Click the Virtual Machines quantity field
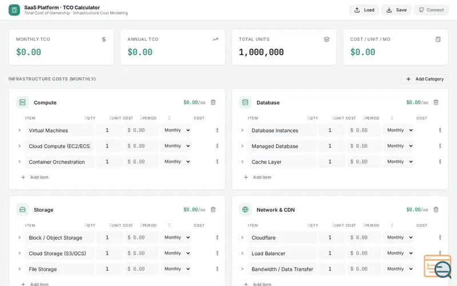This screenshot has height=286, width=457. click(x=109, y=130)
